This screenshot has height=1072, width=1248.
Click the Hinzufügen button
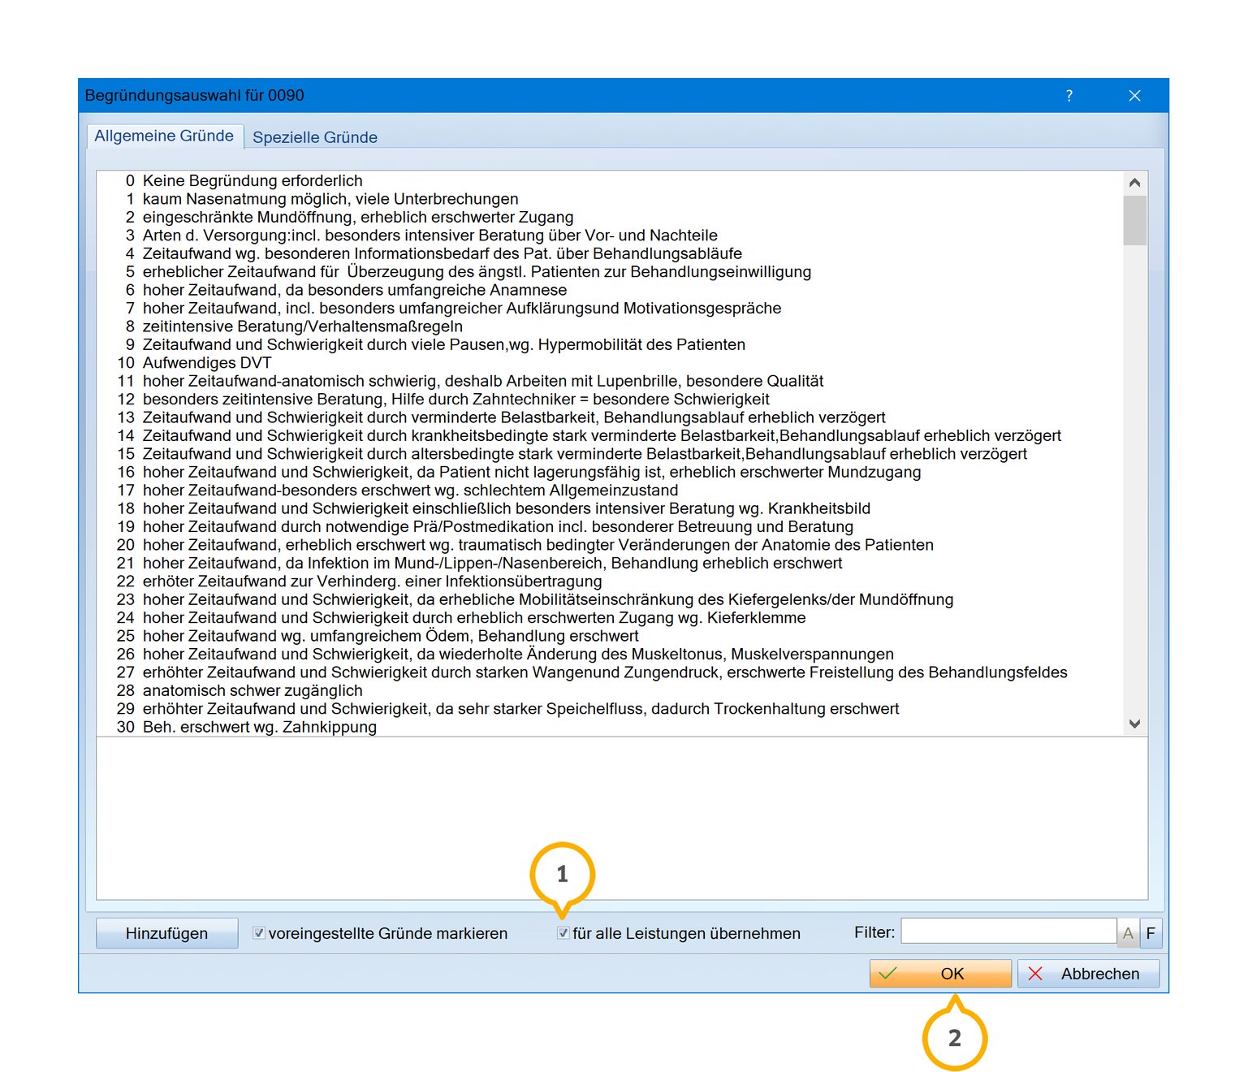pos(166,933)
